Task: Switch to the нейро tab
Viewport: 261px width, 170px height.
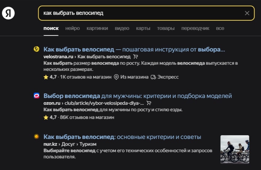Action: (x=72, y=28)
